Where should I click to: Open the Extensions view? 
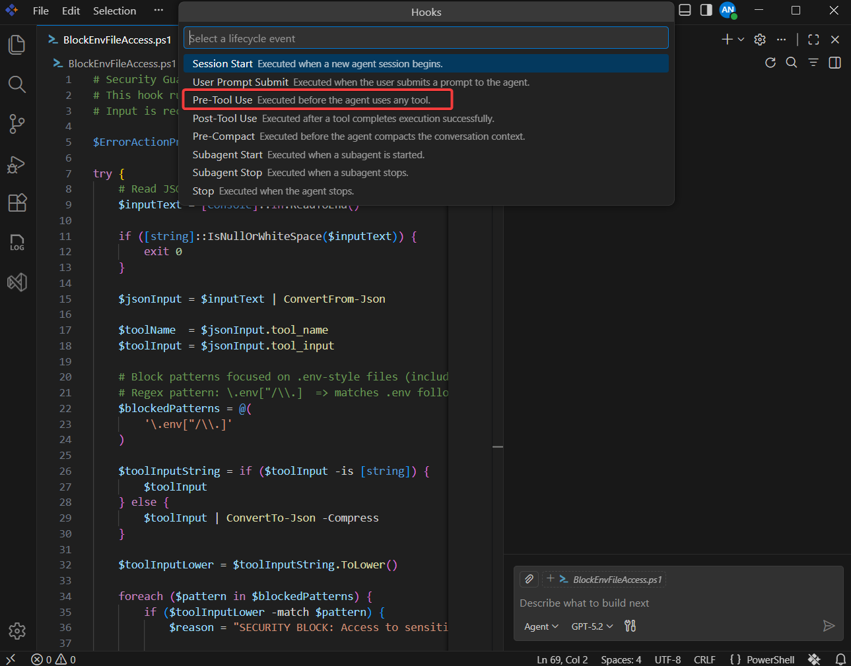(x=17, y=203)
